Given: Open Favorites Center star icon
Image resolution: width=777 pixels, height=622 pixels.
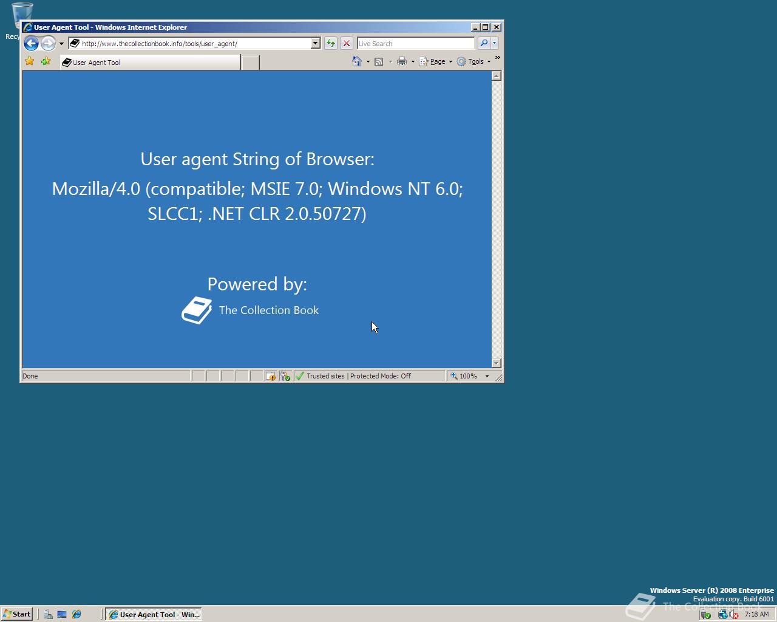Looking at the screenshot, I should tap(29, 61).
